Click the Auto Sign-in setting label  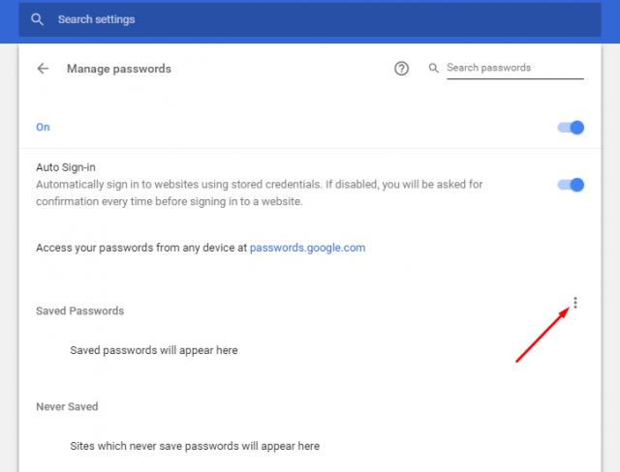click(66, 167)
